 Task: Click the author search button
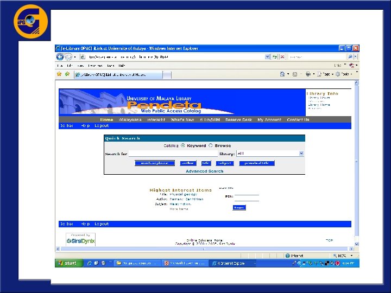pos(188,163)
